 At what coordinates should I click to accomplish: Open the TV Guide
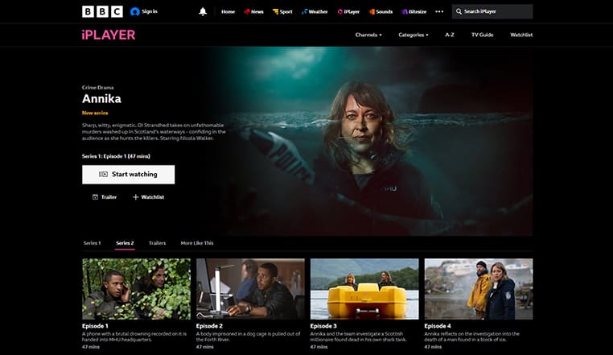pyautogui.click(x=482, y=35)
